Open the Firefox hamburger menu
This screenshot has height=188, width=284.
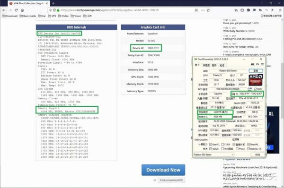(280, 10)
